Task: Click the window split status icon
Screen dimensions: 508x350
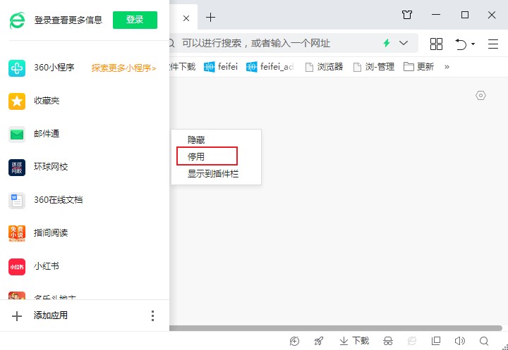Action: point(436,341)
